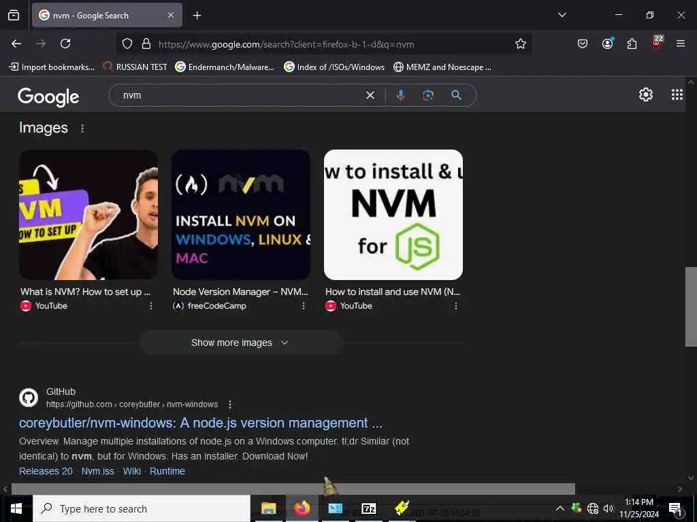697x522 pixels.
Task: Click the vertical page scrollbar thumb
Action: (x=691, y=307)
